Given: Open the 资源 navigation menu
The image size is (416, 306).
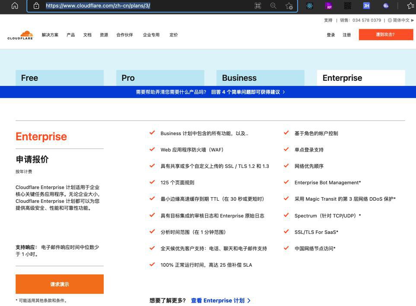Looking at the screenshot, I should [x=104, y=35].
